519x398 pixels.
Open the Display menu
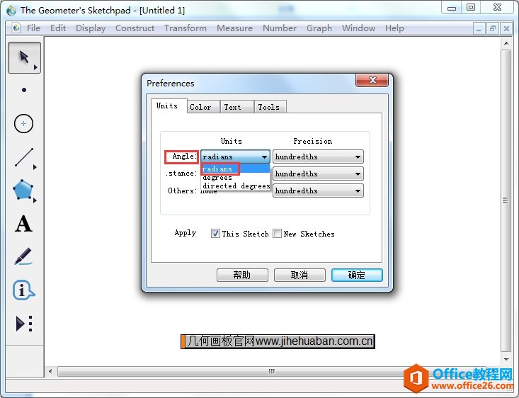91,28
